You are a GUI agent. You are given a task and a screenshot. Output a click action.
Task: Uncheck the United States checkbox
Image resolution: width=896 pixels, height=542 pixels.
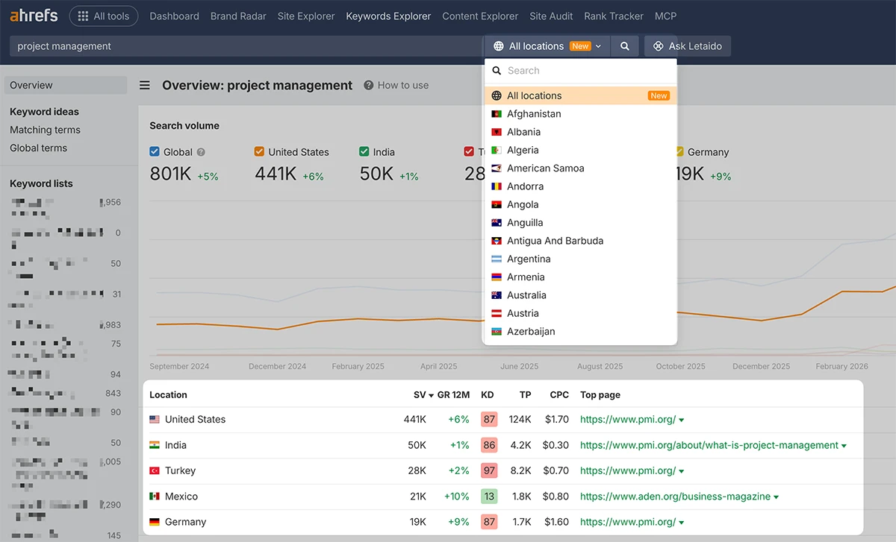tap(259, 152)
